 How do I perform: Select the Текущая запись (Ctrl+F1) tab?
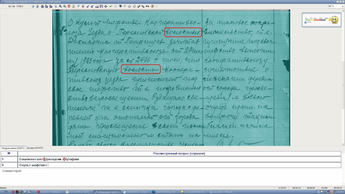(13, 148)
